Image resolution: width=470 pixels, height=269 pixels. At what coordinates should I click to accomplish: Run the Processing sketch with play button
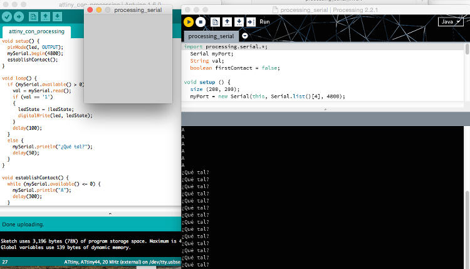tap(189, 22)
